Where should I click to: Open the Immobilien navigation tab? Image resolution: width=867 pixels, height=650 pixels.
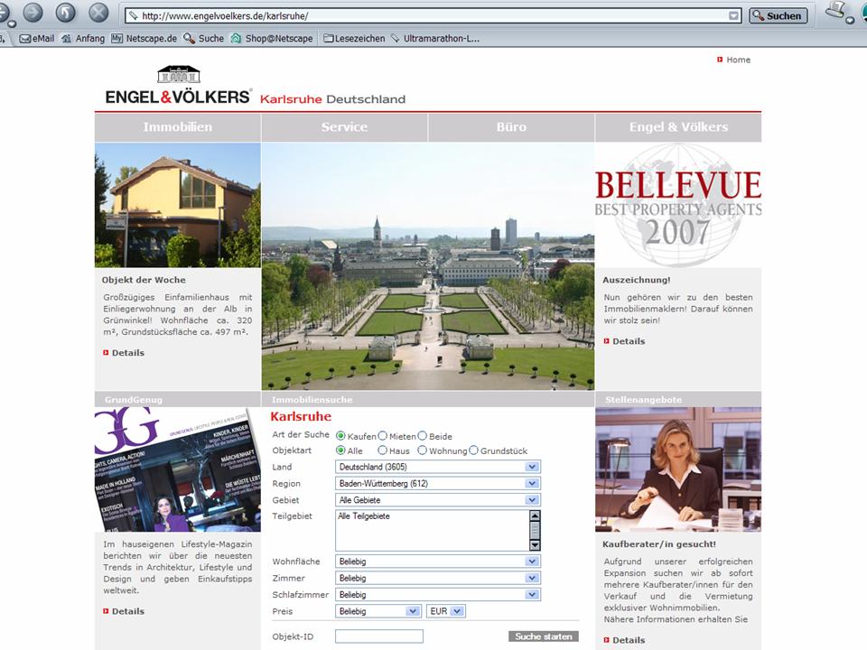[178, 127]
